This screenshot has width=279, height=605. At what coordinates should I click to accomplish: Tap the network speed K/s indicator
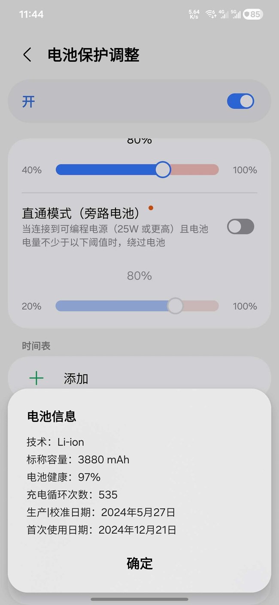click(194, 14)
